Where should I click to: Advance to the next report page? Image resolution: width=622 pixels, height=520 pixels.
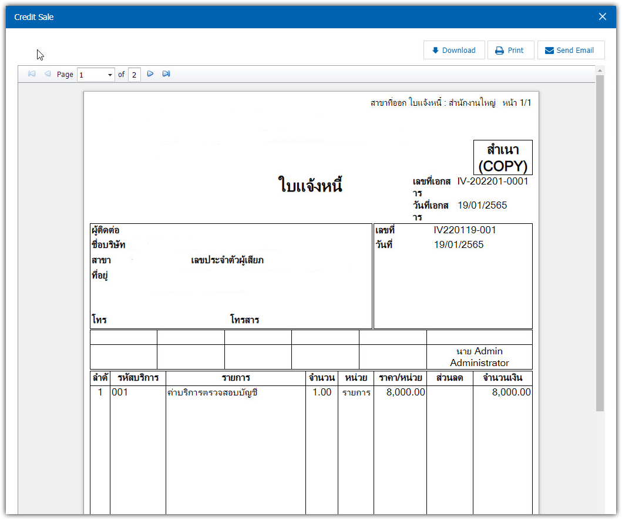click(x=150, y=74)
